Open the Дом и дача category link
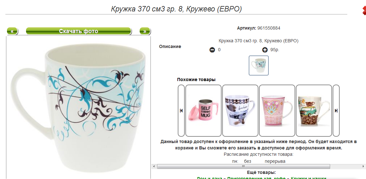Screen dimensions: 366x179 click(210, 178)
